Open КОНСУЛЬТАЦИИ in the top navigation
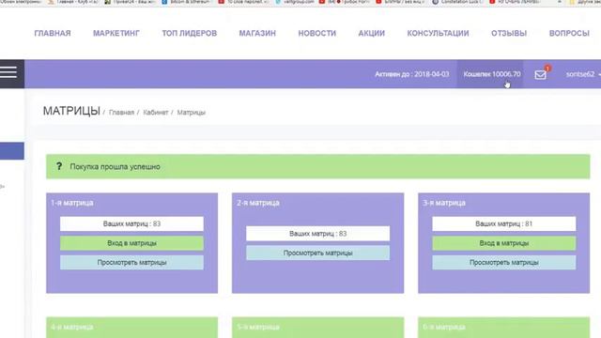This screenshot has height=338, width=601. (439, 34)
